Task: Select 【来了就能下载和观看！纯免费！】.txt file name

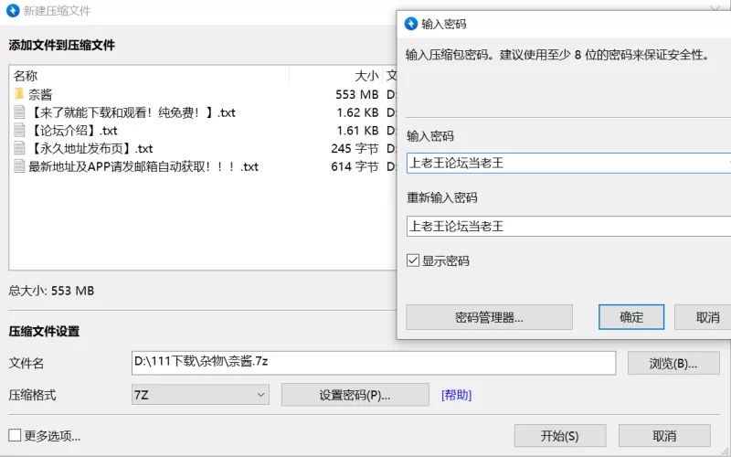Action: point(132,112)
